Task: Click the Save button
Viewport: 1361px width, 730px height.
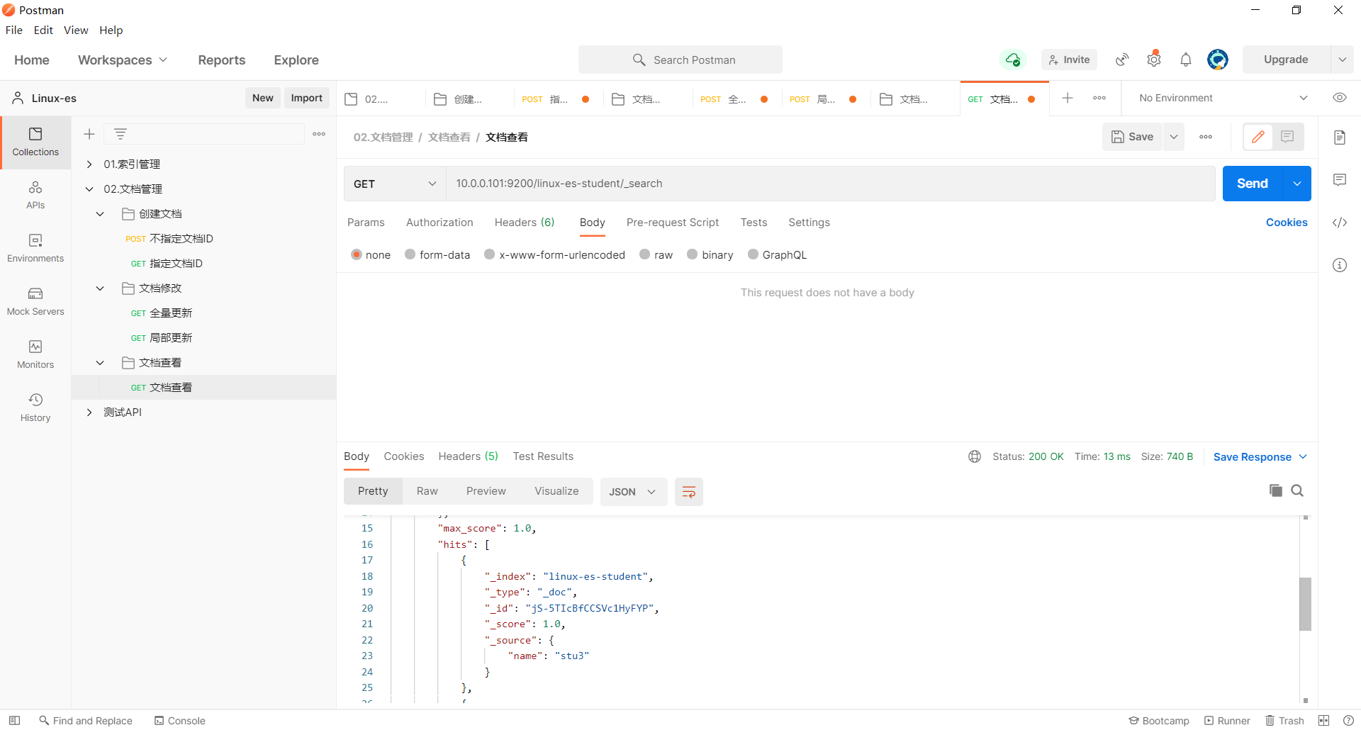Action: pos(1132,137)
